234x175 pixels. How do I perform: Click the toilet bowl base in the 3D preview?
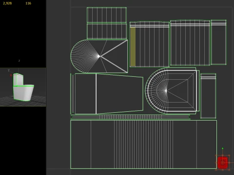24,93
